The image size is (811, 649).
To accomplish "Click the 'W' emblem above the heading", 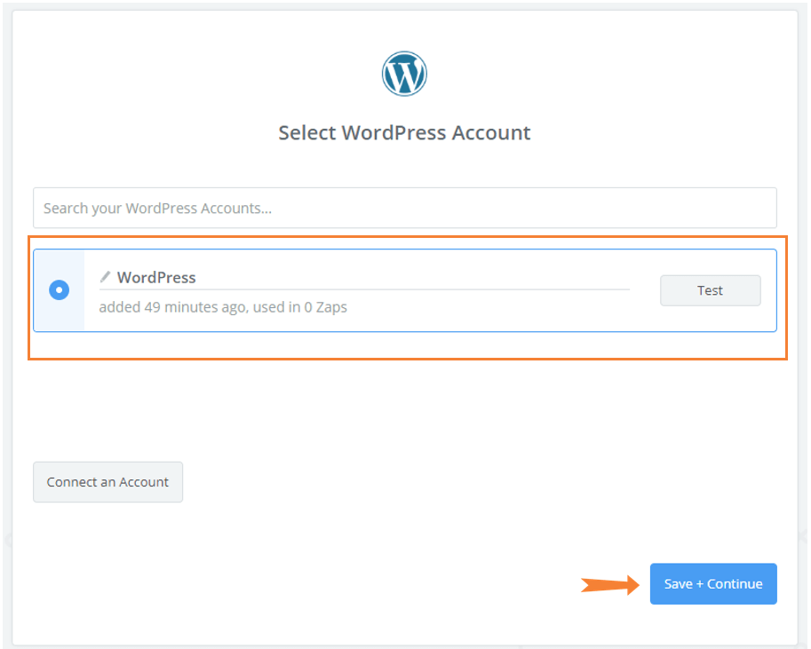I will pos(404,74).
